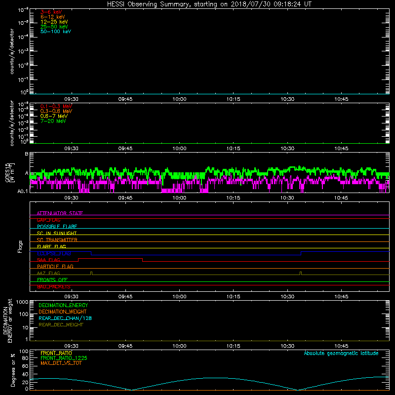Click the ATTENUATOR_STATE flag label
Viewport: 395px width, 395px height.
pos(60,213)
